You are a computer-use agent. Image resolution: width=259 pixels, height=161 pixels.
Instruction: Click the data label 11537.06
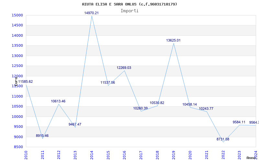coord(108,83)
